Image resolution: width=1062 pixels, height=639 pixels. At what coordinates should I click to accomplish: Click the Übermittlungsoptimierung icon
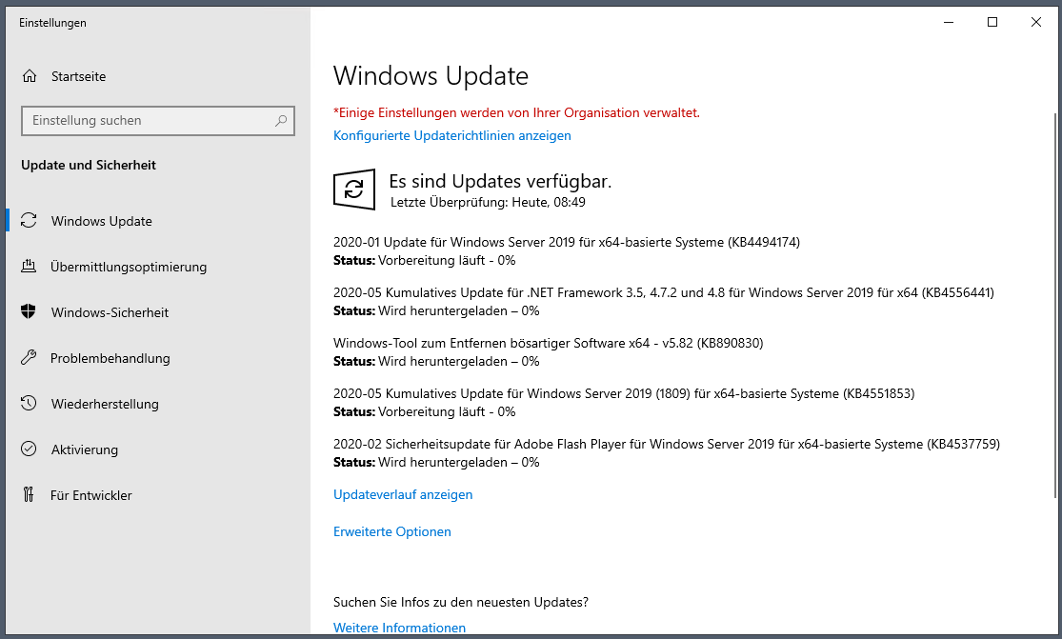point(29,266)
